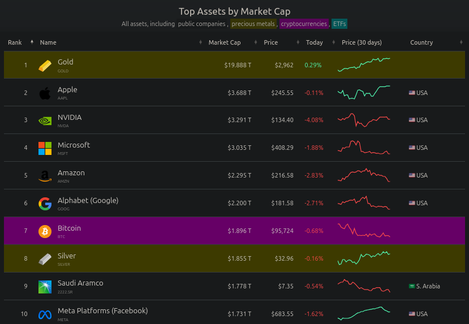Sort assets by Price header
469x324 pixels.
pyautogui.click(x=270, y=42)
